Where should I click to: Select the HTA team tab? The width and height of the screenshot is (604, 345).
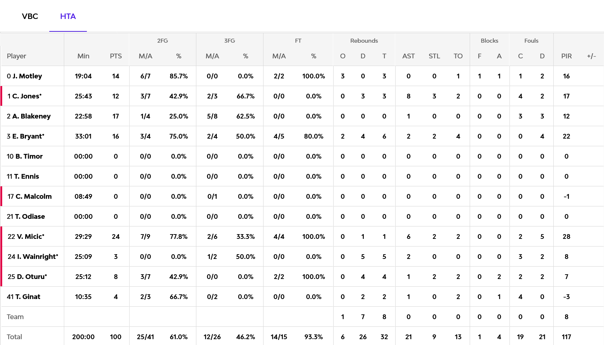(x=68, y=16)
